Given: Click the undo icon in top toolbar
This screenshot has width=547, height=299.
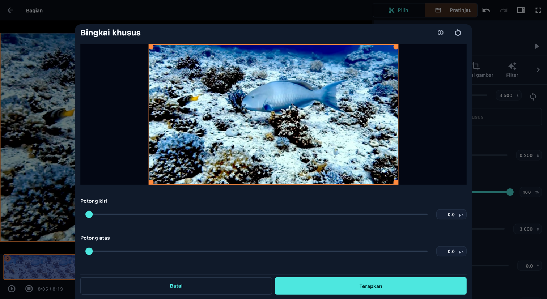Looking at the screenshot, I should point(486,10).
